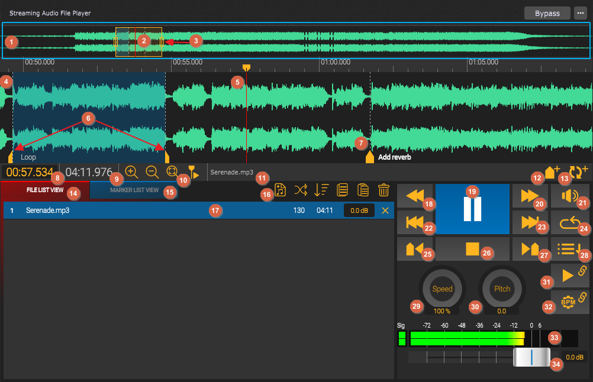
Task: Shuffle the file list
Action: [x=301, y=190]
